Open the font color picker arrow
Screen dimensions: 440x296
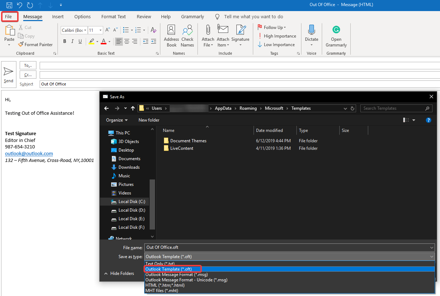pyautogui.click(x=109, y=42)
